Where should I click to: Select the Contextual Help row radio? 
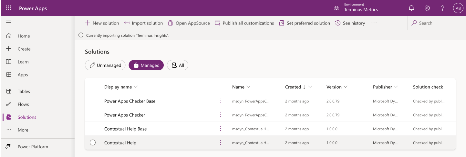(93, 142)
